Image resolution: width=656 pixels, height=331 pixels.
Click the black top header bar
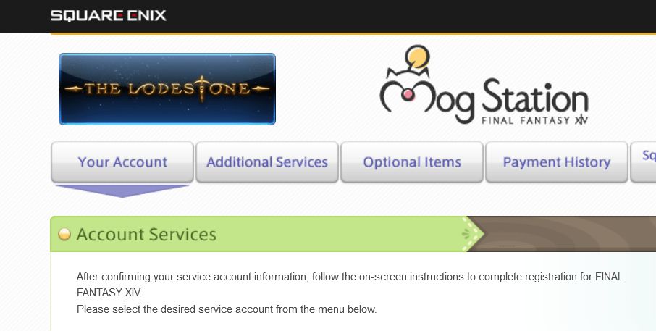pyautogui.click(x=328, y=16)
